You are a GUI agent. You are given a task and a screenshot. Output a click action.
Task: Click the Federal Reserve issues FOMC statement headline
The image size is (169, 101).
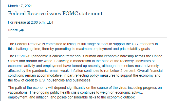pos(55,13)
